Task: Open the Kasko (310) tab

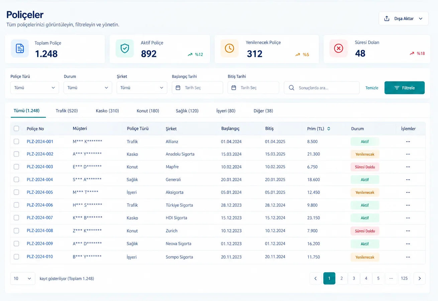Action: pyautogui.click(x=107, y=111)
